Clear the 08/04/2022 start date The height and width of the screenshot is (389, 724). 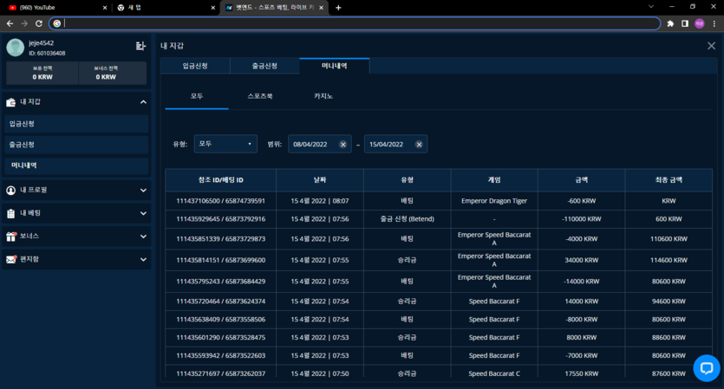(342, 145)
